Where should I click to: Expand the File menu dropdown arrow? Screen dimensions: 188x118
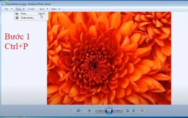[12, 9]
